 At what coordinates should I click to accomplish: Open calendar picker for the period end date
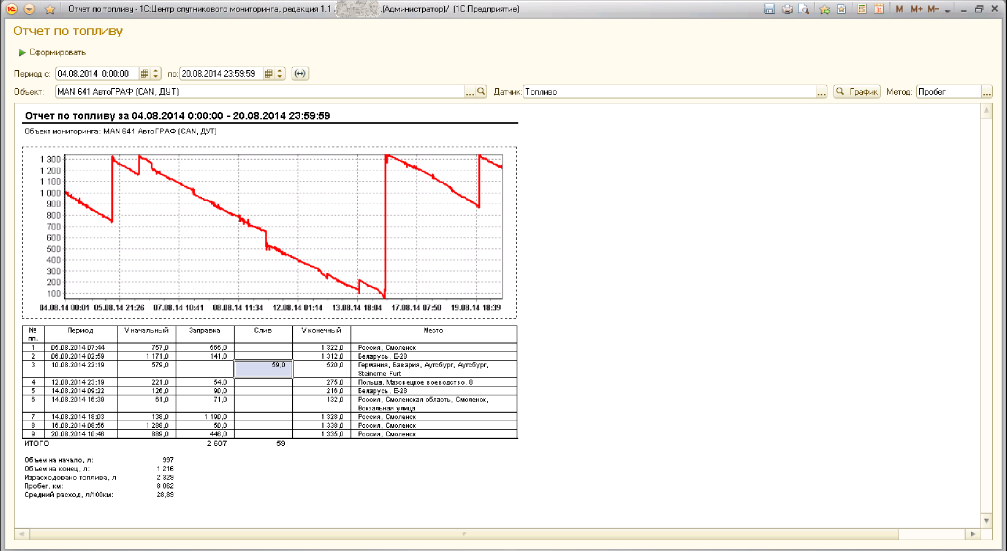[268, 73]
